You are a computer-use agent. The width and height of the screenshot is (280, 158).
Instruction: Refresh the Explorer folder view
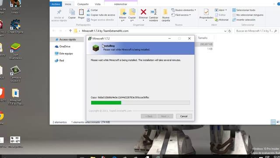tap(230, 31)
